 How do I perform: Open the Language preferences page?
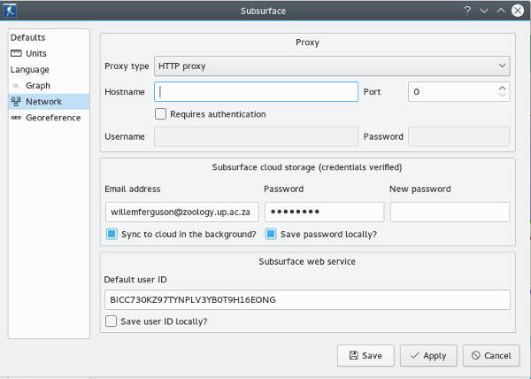(x=49, y=69)
